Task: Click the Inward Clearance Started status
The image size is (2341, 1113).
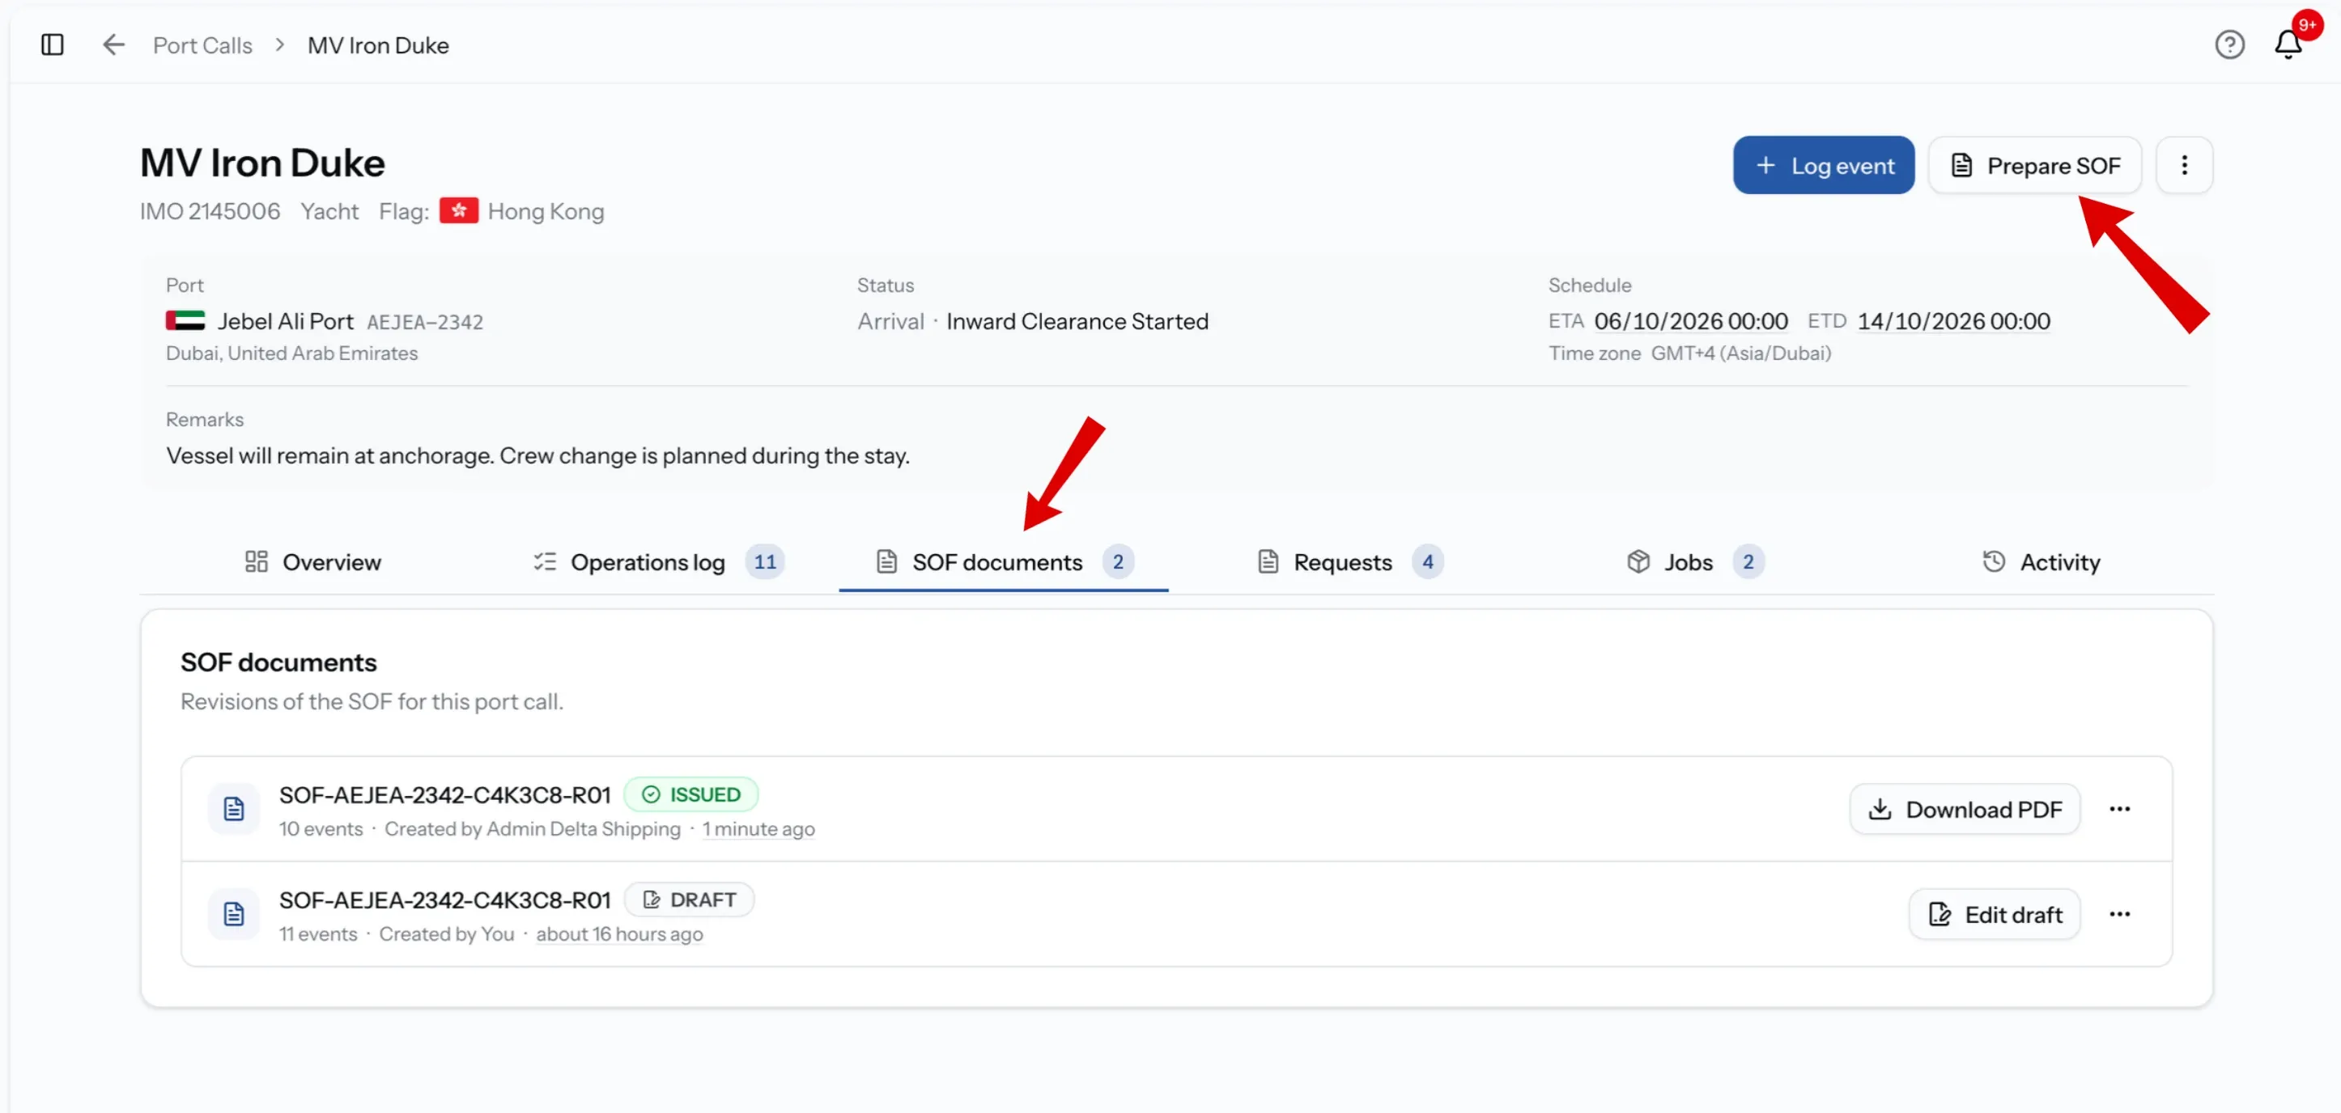Action: click(1077, 321)
